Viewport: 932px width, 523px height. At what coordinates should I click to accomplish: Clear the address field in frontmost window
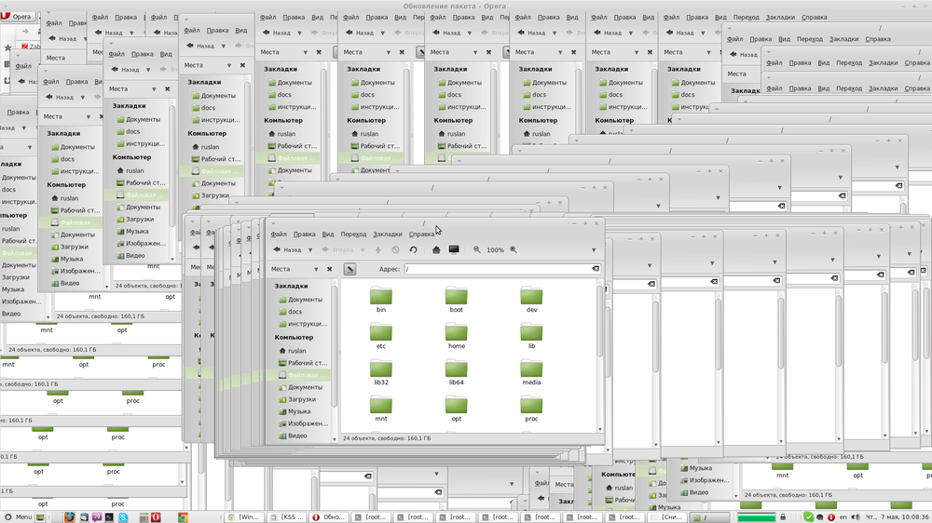595,269
